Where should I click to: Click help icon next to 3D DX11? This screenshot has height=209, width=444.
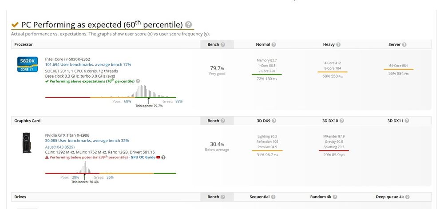(407, 121)
